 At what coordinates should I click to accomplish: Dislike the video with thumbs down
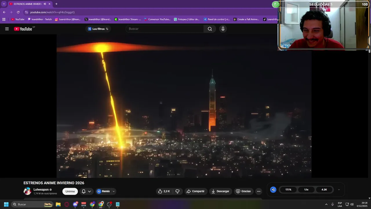177,191
